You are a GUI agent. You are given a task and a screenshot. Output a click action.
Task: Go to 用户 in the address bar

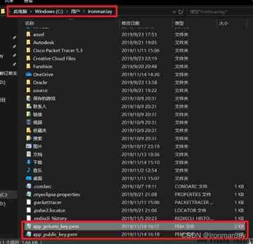tap(75, 12)
